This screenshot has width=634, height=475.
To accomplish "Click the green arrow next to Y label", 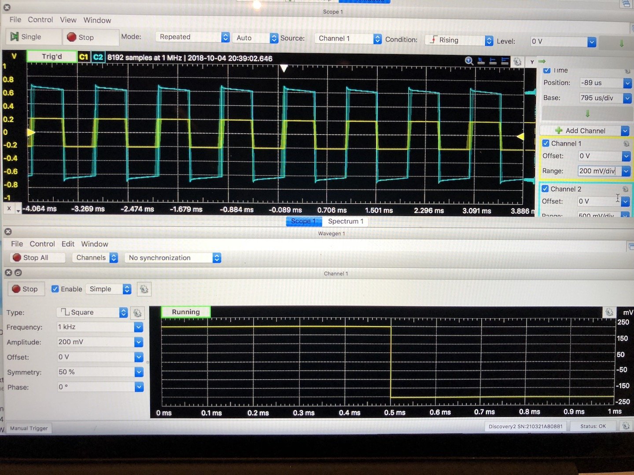I will coord(542,62).
